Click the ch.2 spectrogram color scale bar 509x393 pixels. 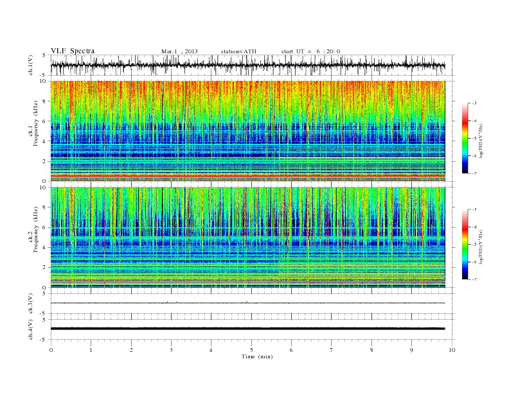[x=465, y=244]
